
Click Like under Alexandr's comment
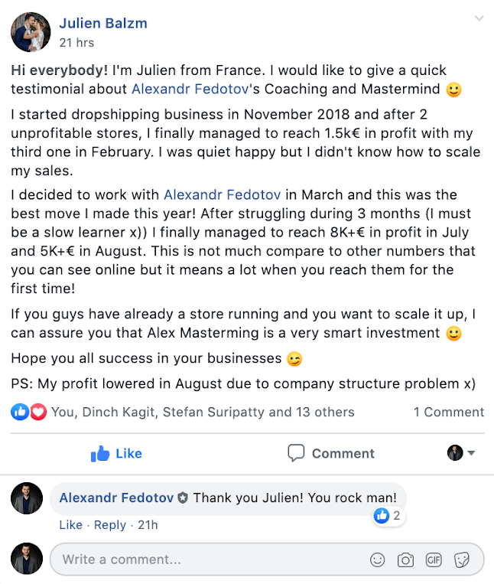point(70,524)
